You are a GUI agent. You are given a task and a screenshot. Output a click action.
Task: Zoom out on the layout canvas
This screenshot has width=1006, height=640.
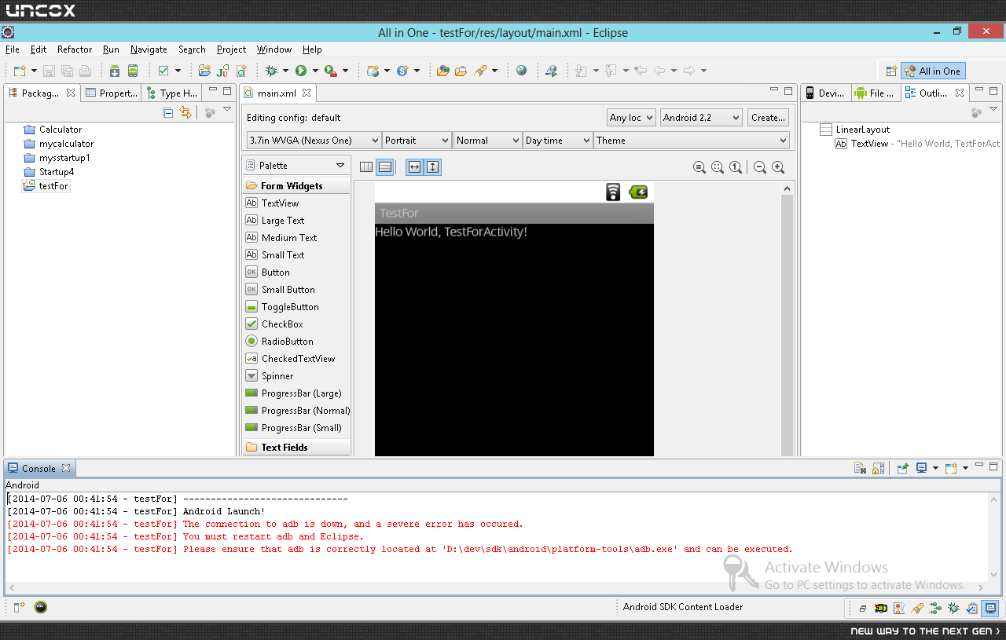click(760, 167)
